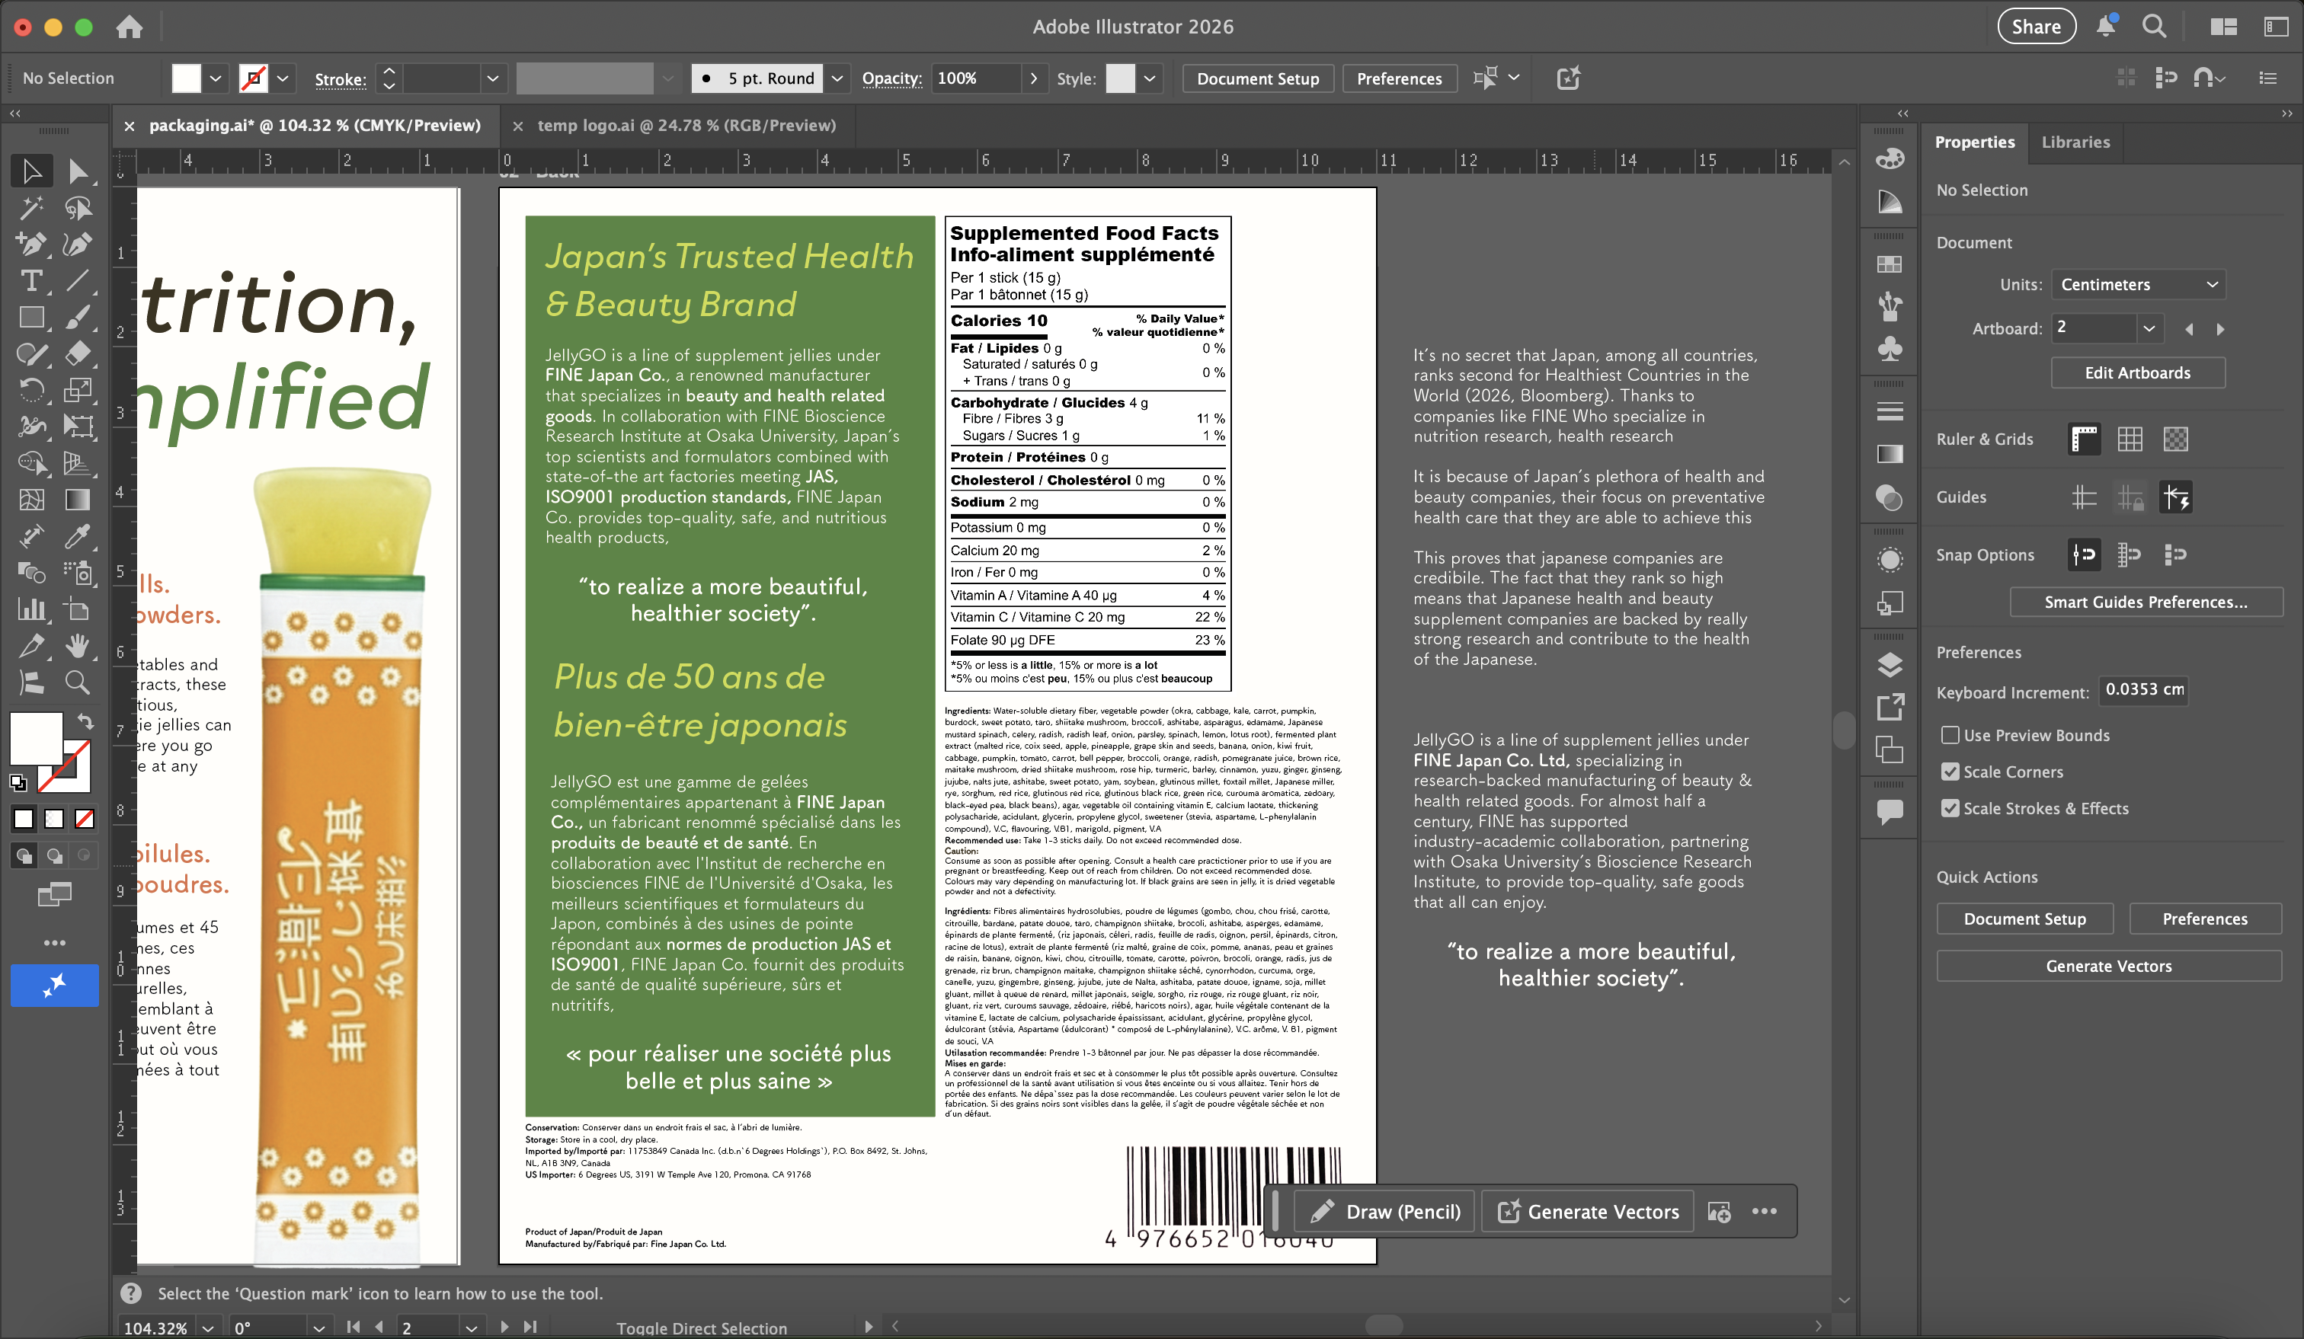Select the Type tool
Image resolution: width=2304 pixels, height=1339 pixels.
click(31, 280)
